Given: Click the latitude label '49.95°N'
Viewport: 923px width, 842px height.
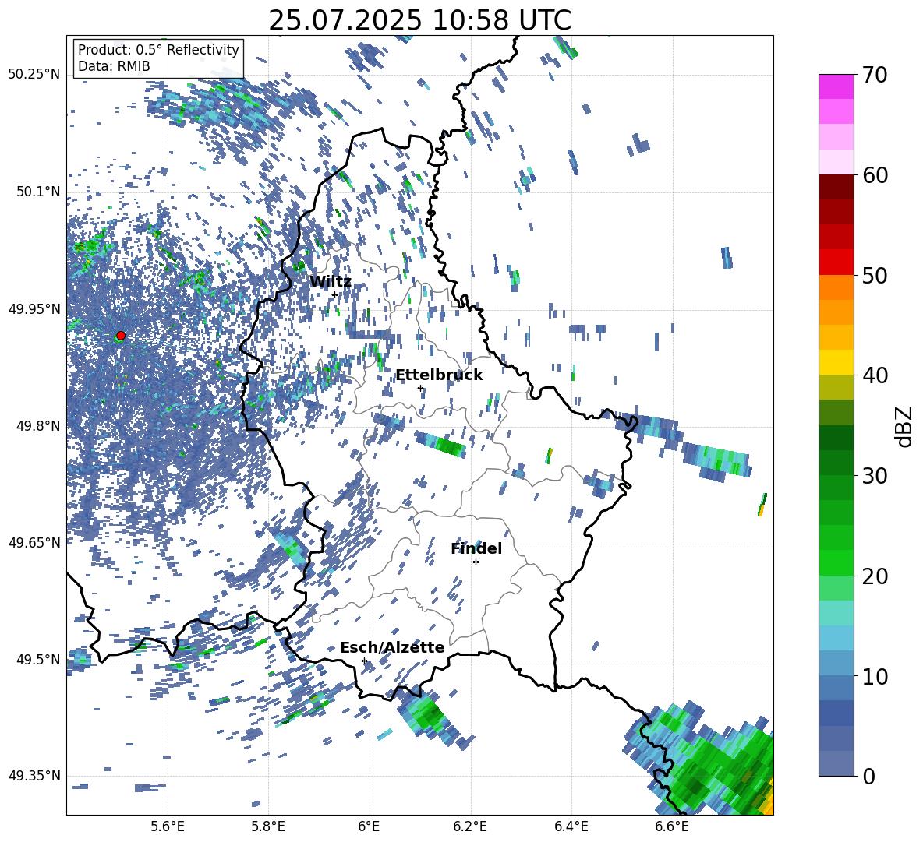Looking at the screenshot, I should [x=34, y=308].
